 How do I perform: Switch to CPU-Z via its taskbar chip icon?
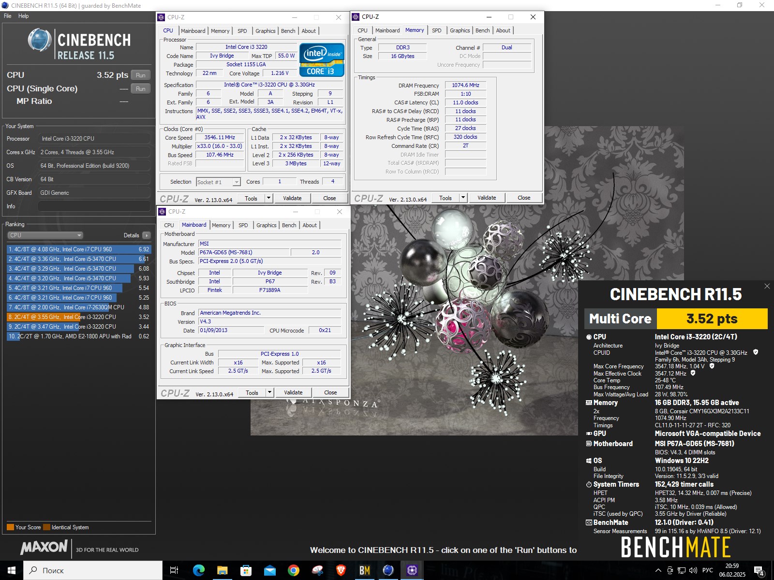tap(412, 570)
